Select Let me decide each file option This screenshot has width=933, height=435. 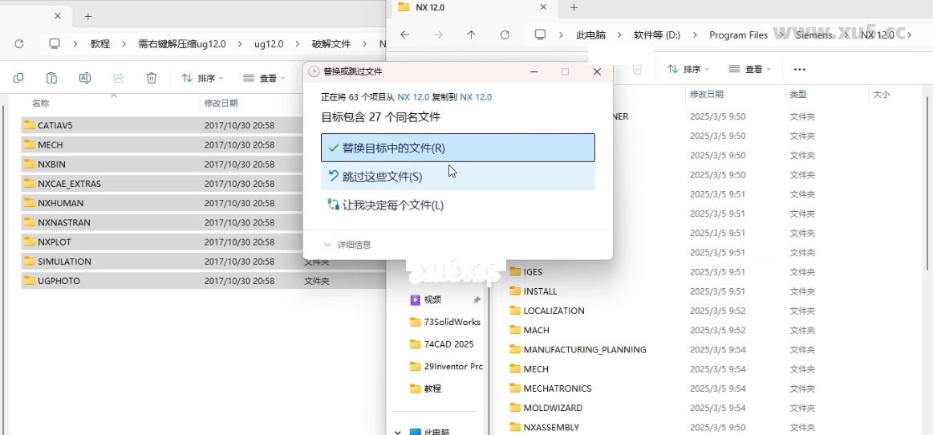point(457,205)
